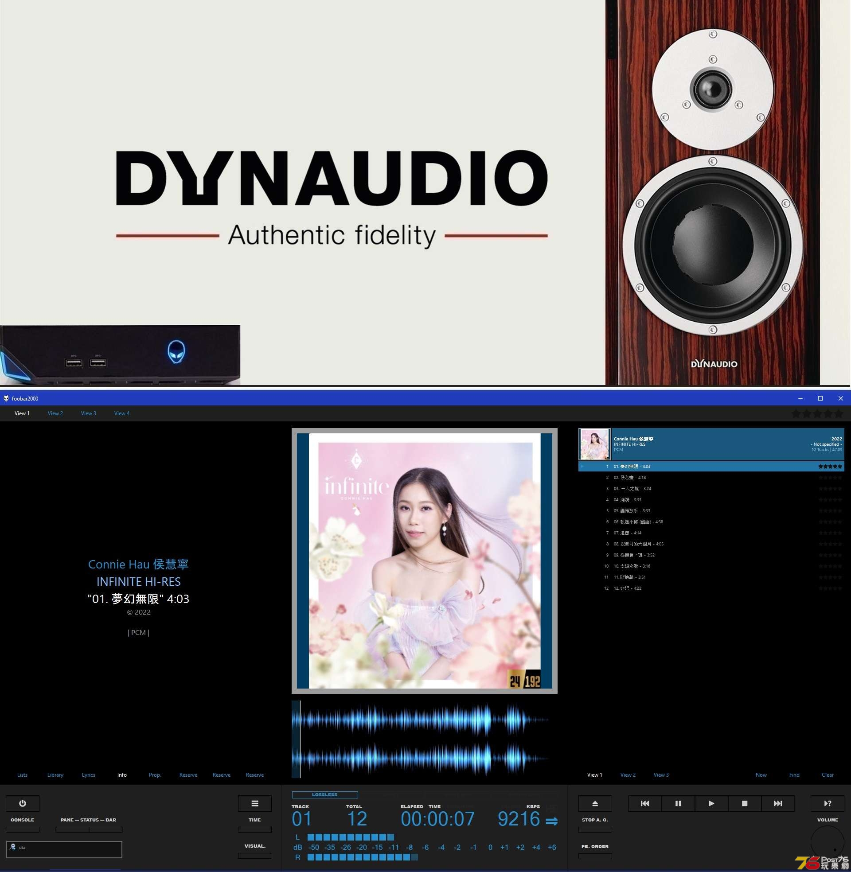
Task: Click the elapsed time display 00:00:07
Action: pyautogui.click(x=437, y=819)
